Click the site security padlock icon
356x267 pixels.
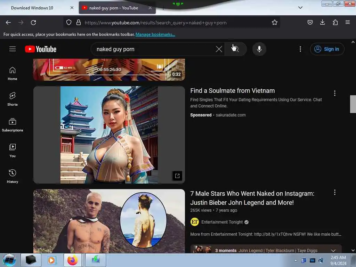79,23
